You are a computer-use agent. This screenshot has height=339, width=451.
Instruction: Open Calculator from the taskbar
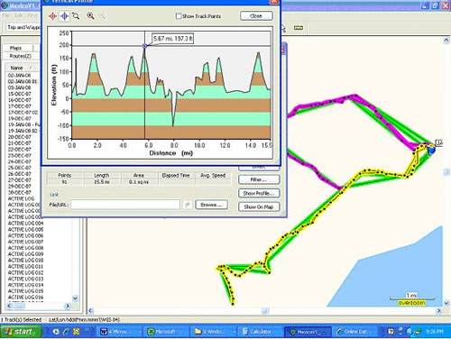coord(257,332)
